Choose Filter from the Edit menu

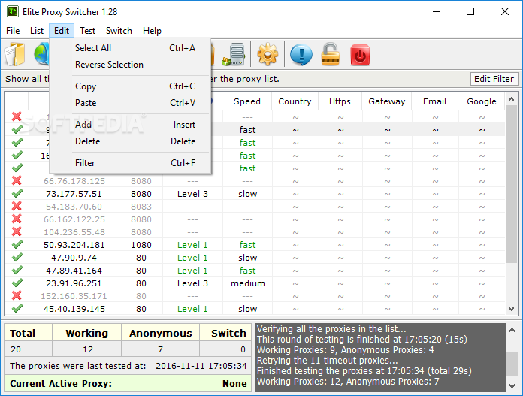130,163
